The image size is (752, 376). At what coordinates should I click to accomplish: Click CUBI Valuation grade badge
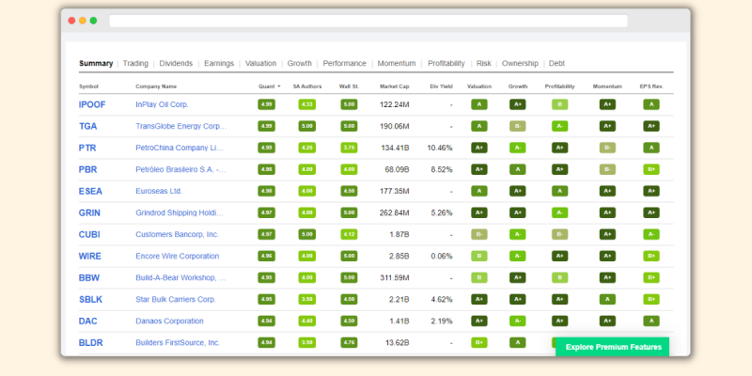pyautogui.click(x=479, y=234)
